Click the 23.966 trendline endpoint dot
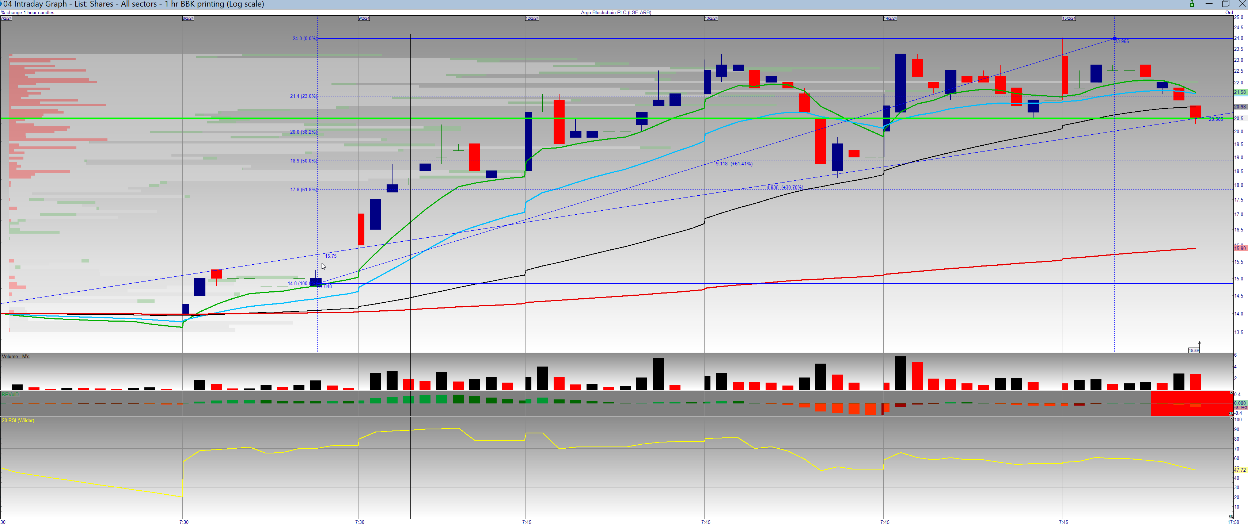Viewport: 1248px width, 525px height. 1114,38
